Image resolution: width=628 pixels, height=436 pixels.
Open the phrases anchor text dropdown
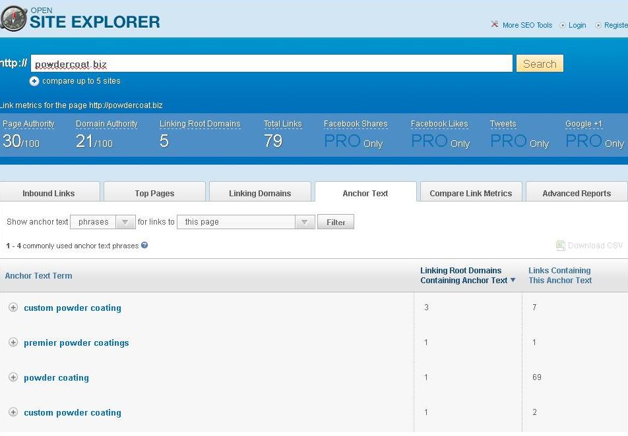pyautogui.click(x=103, y=222)
